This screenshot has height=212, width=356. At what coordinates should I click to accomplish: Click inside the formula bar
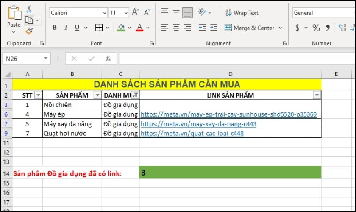237,59
